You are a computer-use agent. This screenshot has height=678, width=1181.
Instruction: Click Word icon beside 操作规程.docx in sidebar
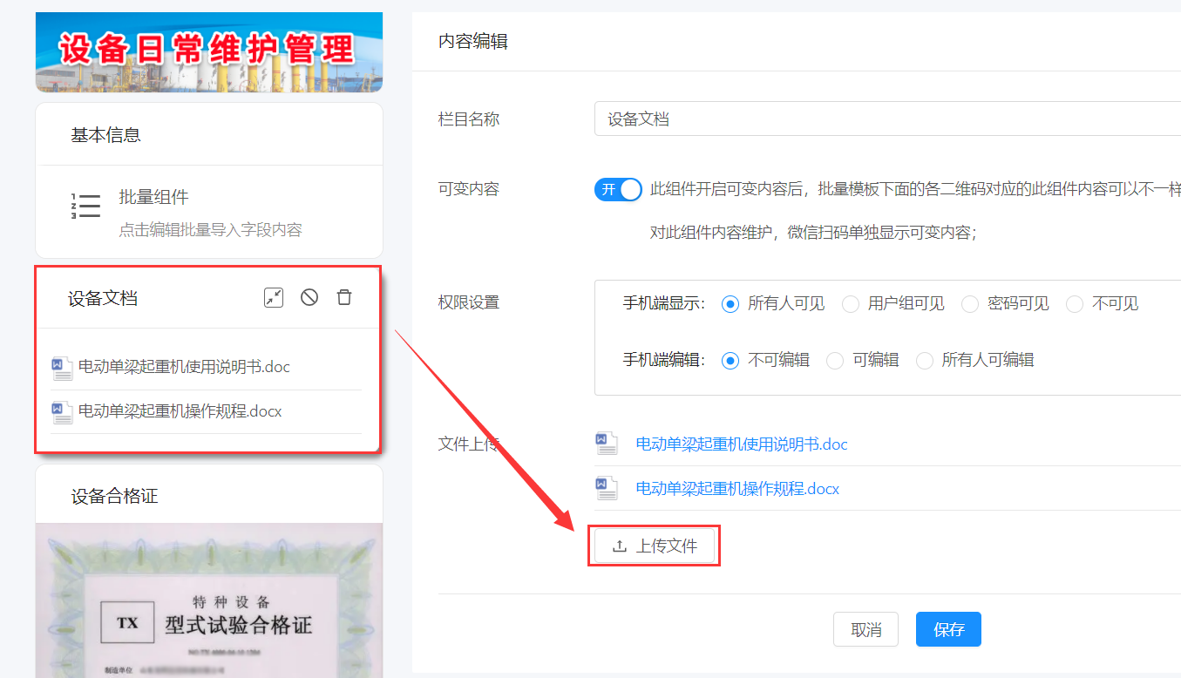tap(61, 410)
